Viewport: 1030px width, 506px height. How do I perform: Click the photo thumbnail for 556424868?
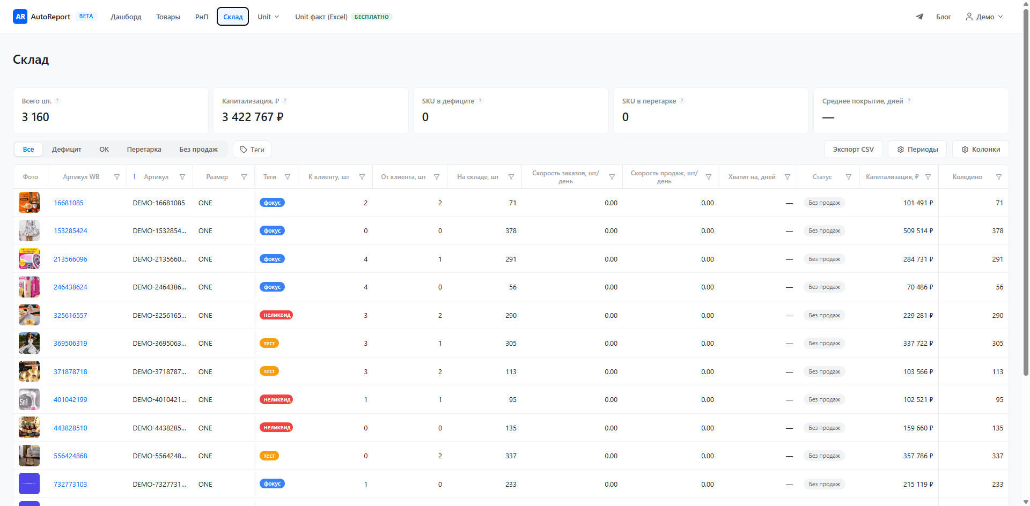(29, 456)
